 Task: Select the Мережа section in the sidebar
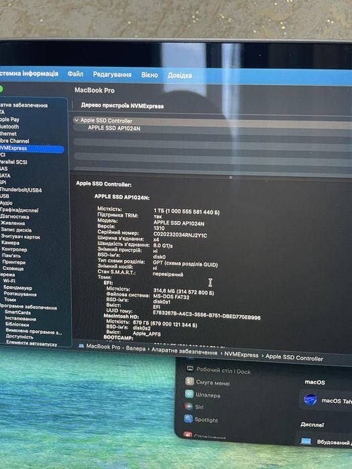(7, 275)
